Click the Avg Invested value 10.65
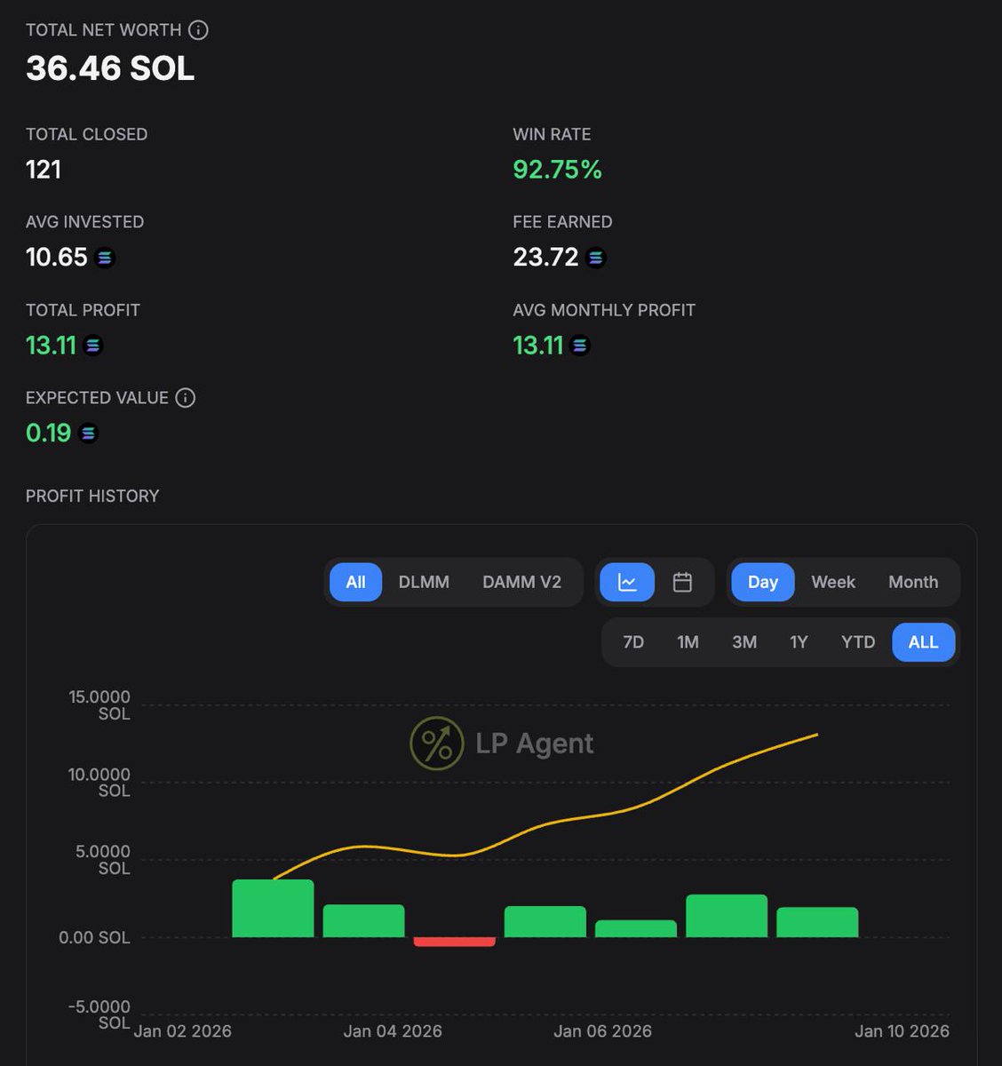 point(57,258)
